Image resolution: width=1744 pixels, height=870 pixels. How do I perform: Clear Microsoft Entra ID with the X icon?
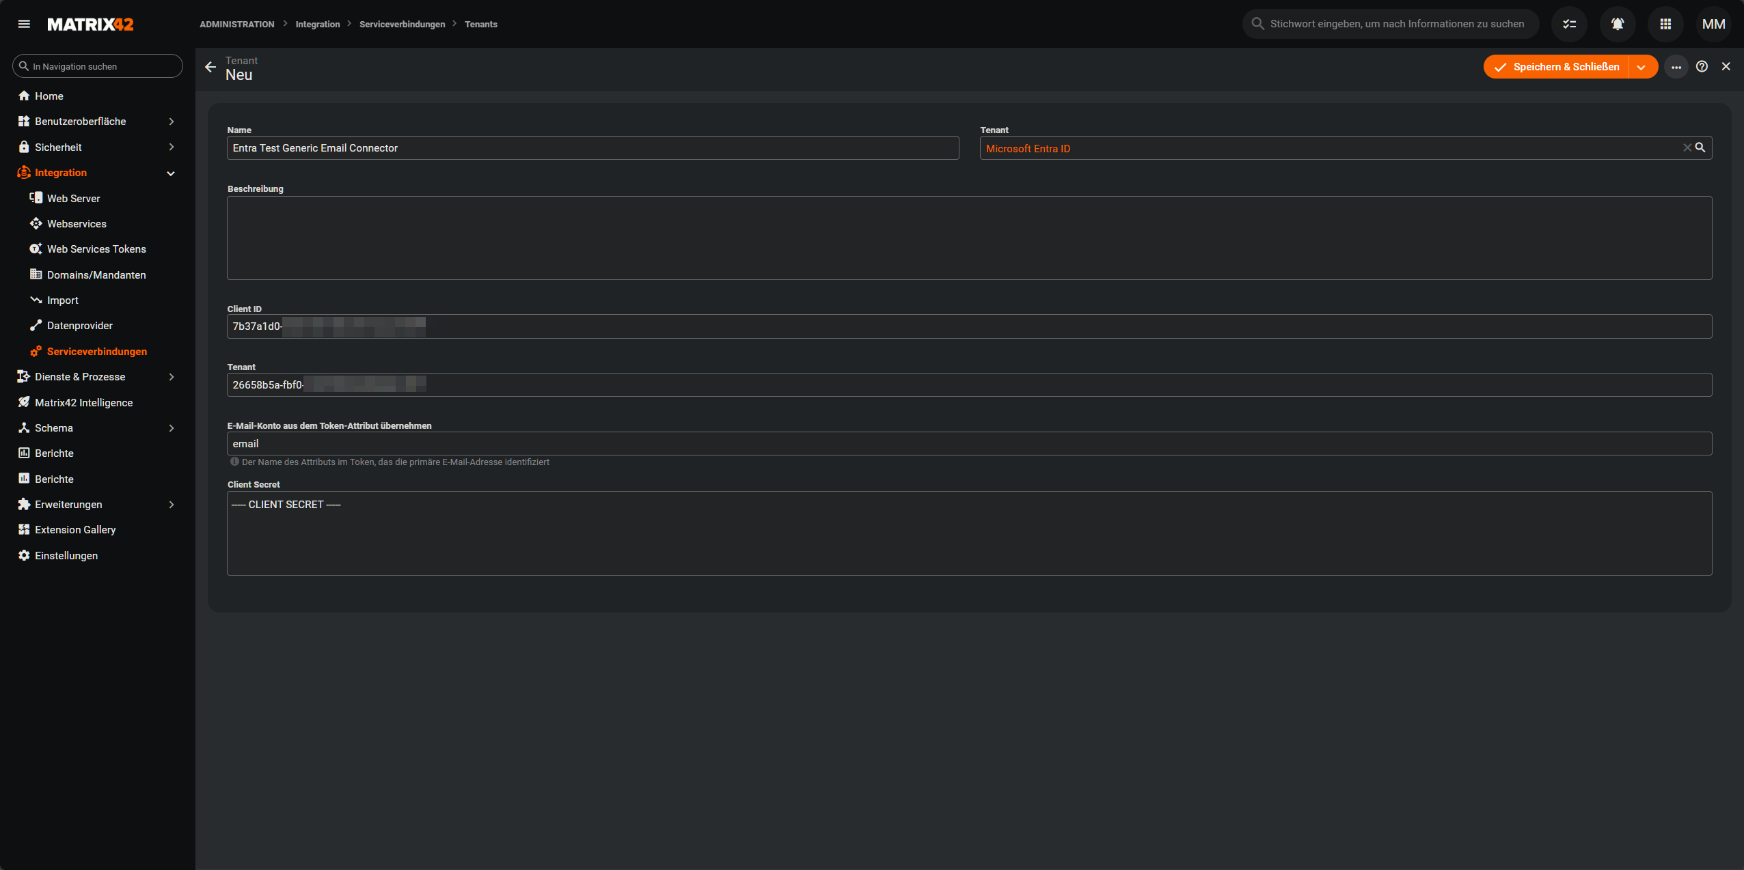1687,148
